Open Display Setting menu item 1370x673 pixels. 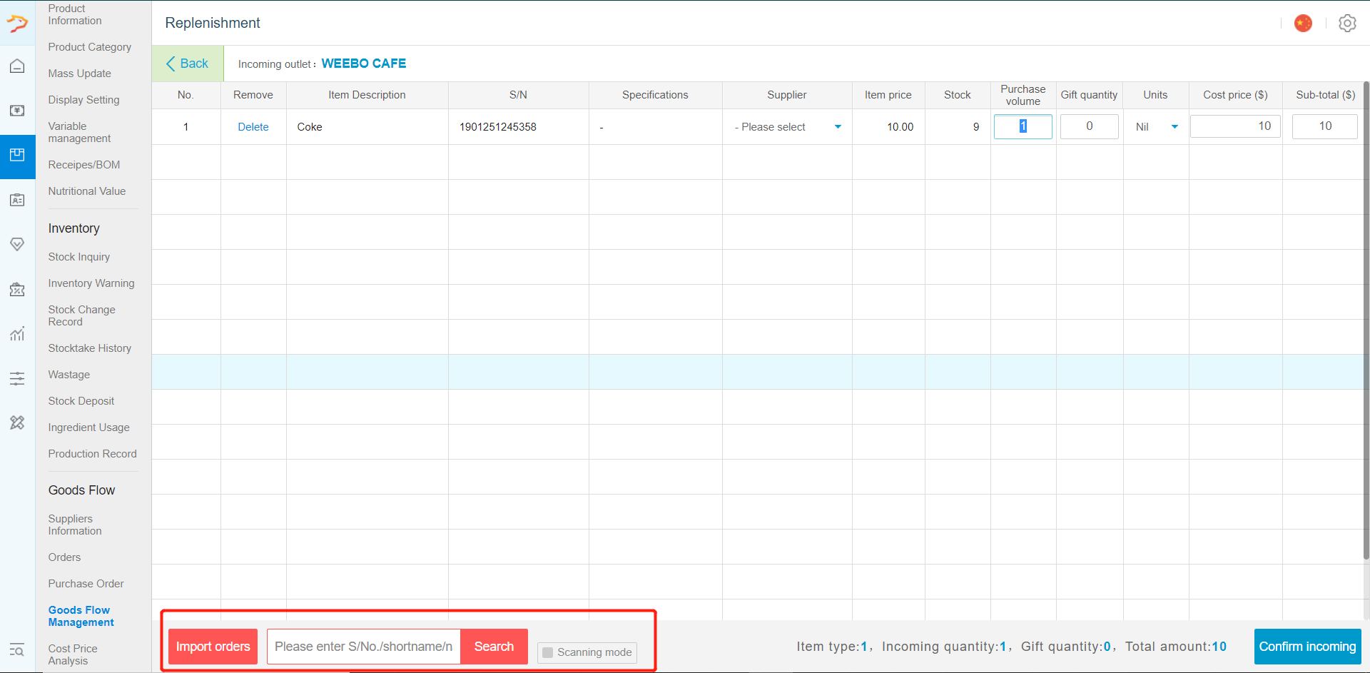coord(84,100)
